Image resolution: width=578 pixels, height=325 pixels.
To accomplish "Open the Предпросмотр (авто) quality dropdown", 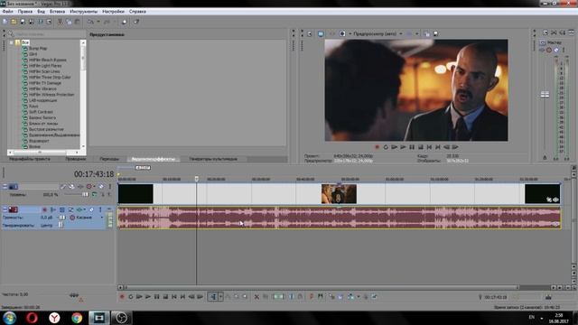I will pos(401,33).
